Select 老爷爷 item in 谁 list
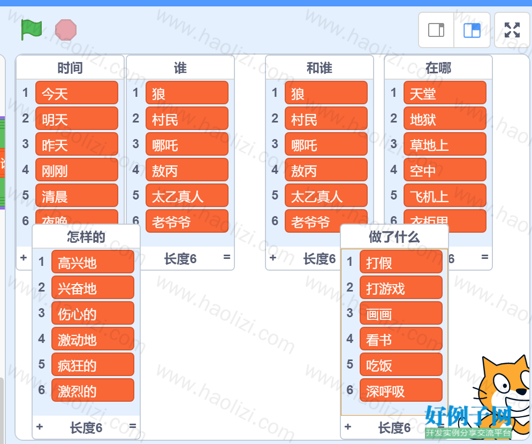The image size is (532, 444). [187, 221]
